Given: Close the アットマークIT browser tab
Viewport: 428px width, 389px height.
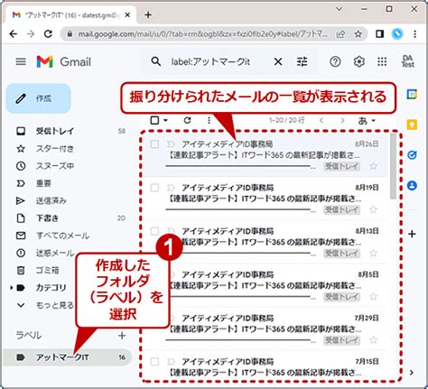Looking at the screenshot, I should tap(127, 14).
